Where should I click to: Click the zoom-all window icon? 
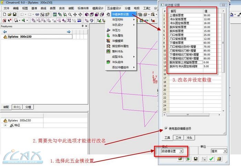(55, 14)
